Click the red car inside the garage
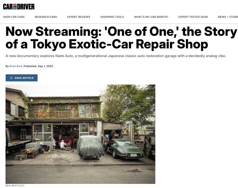This screenshot has width=238, height=188. [x=65, y=141]
